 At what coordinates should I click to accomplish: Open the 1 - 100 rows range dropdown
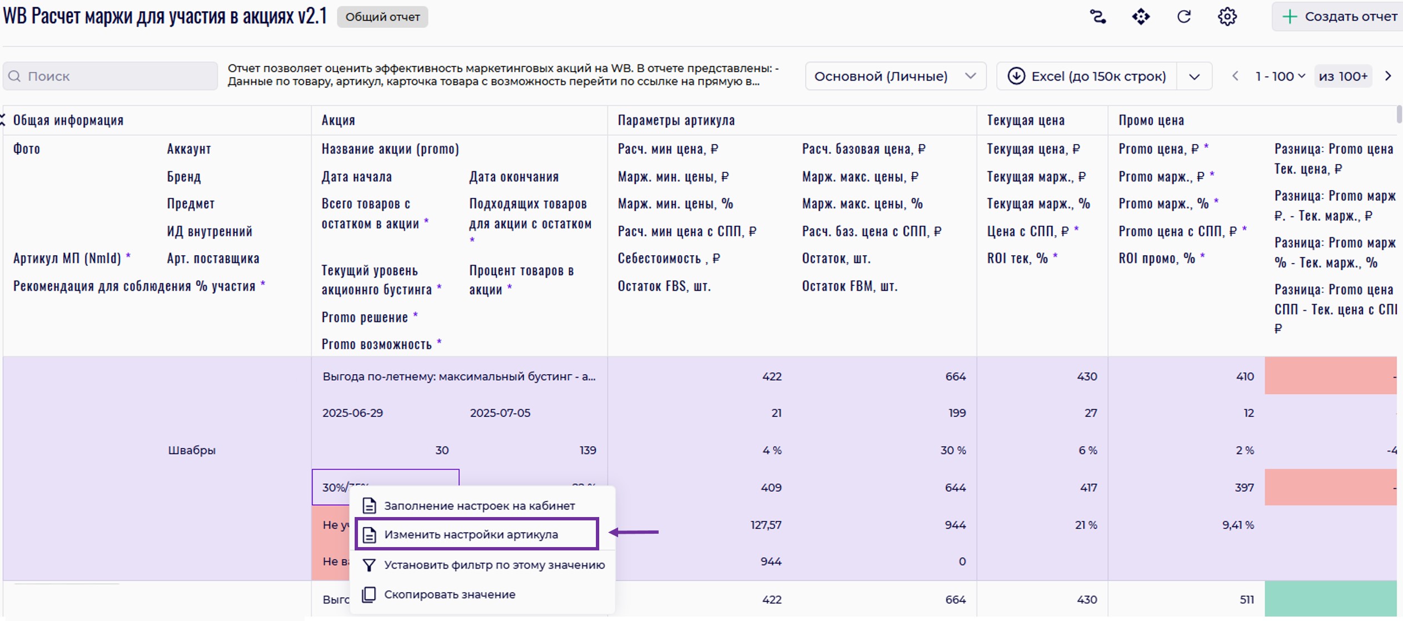[x=1280, y=76]
